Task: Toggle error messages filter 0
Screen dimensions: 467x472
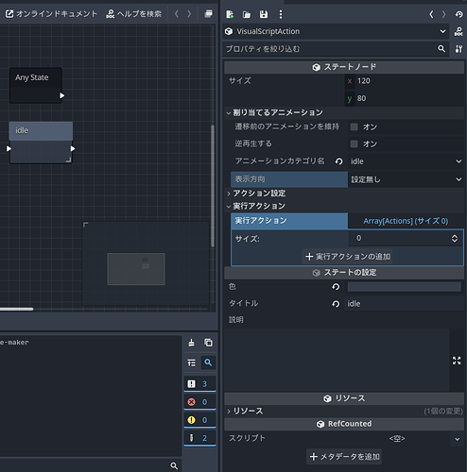Action: click(x=199, y=402)
